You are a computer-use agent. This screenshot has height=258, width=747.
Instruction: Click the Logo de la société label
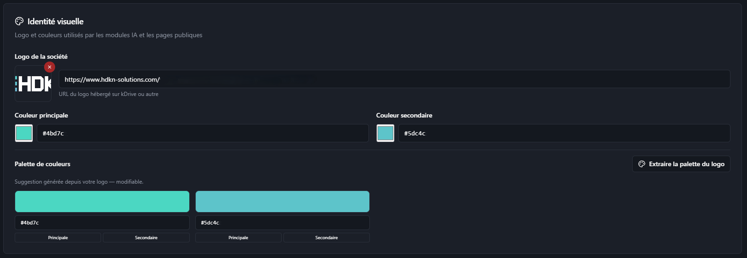point(41,56)
